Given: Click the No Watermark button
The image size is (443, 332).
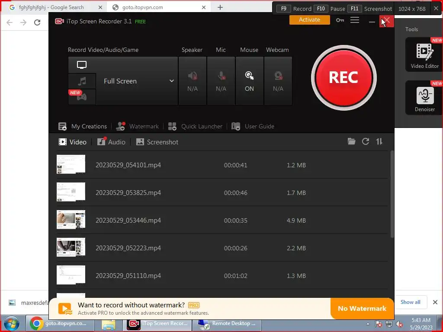Looking at the screenshot, I should (362, 308).
